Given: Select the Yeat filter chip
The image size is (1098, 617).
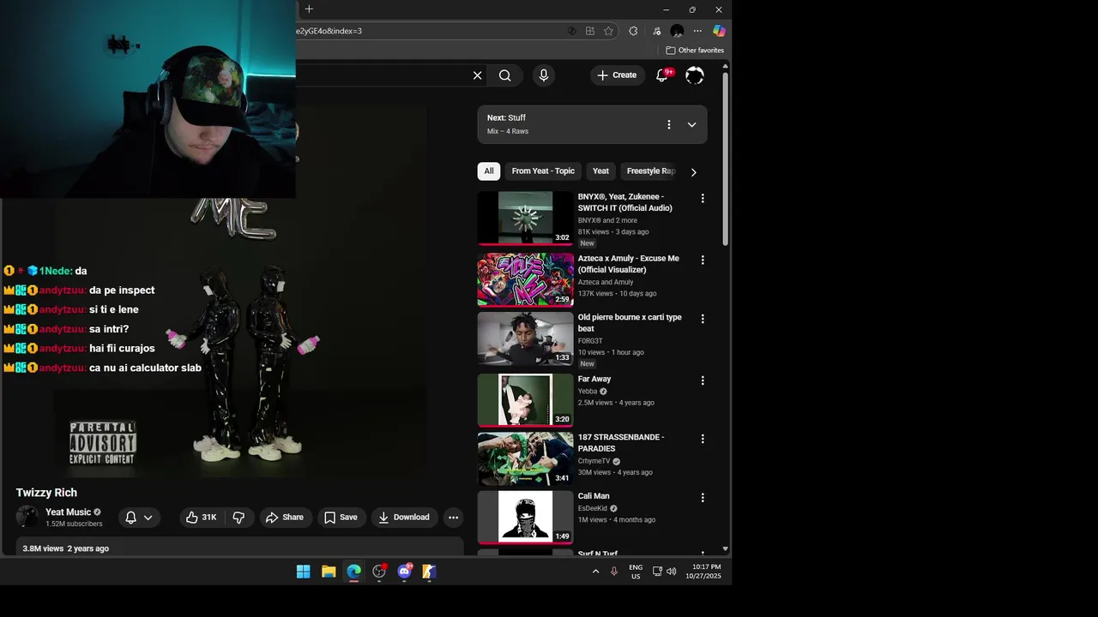Looking at the screenshot, I should pos(600,171).
